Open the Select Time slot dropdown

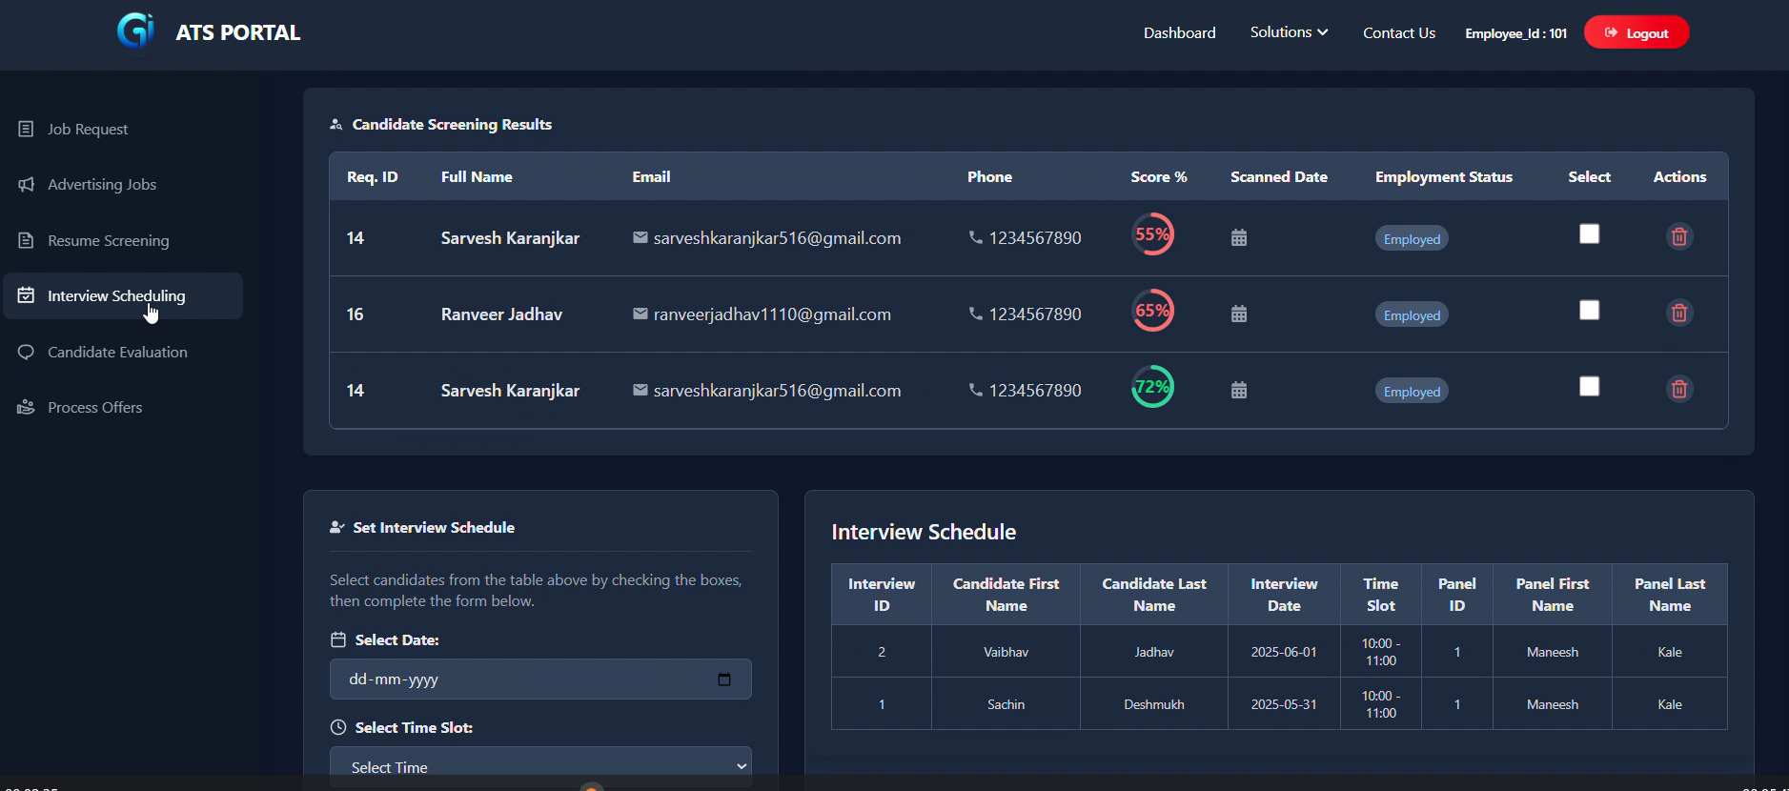coord(540,767)
